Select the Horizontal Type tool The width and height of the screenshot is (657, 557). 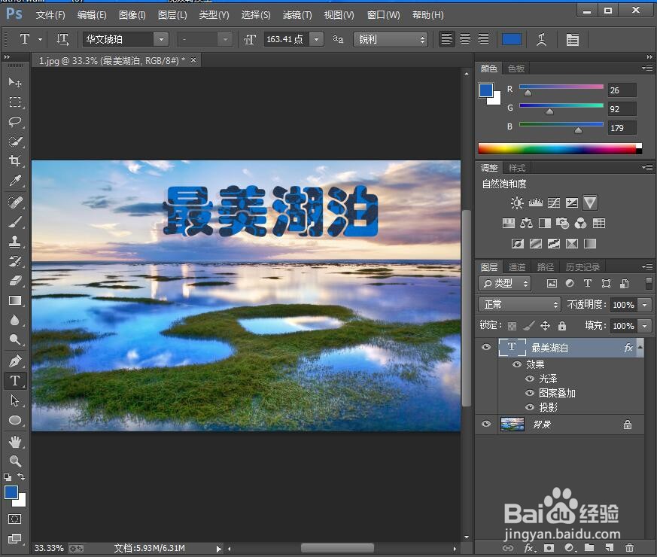coord(15,380)
